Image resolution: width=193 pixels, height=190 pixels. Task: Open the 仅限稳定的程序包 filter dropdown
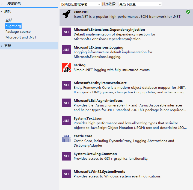[81, 4]
